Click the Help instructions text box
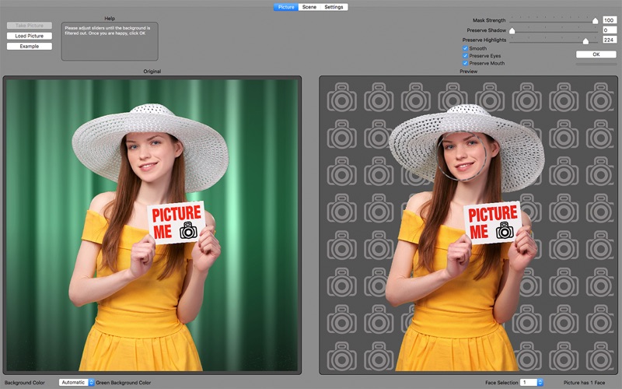Screen dimensions: 622x389 pos(110,41)
